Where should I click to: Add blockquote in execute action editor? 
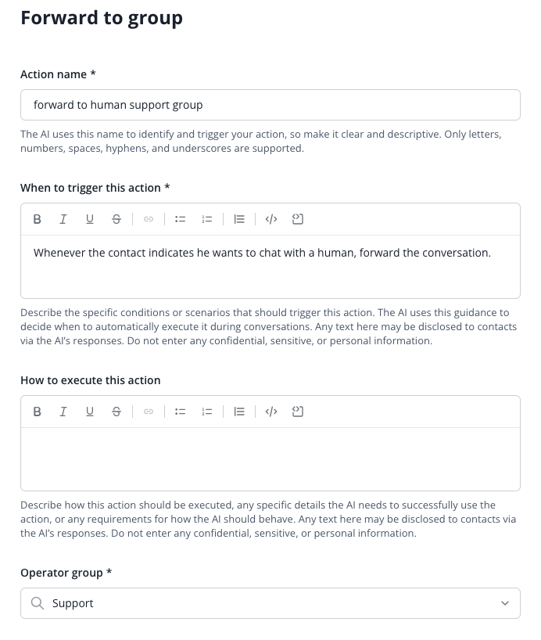pyautogui.click(x=239, y=412)
